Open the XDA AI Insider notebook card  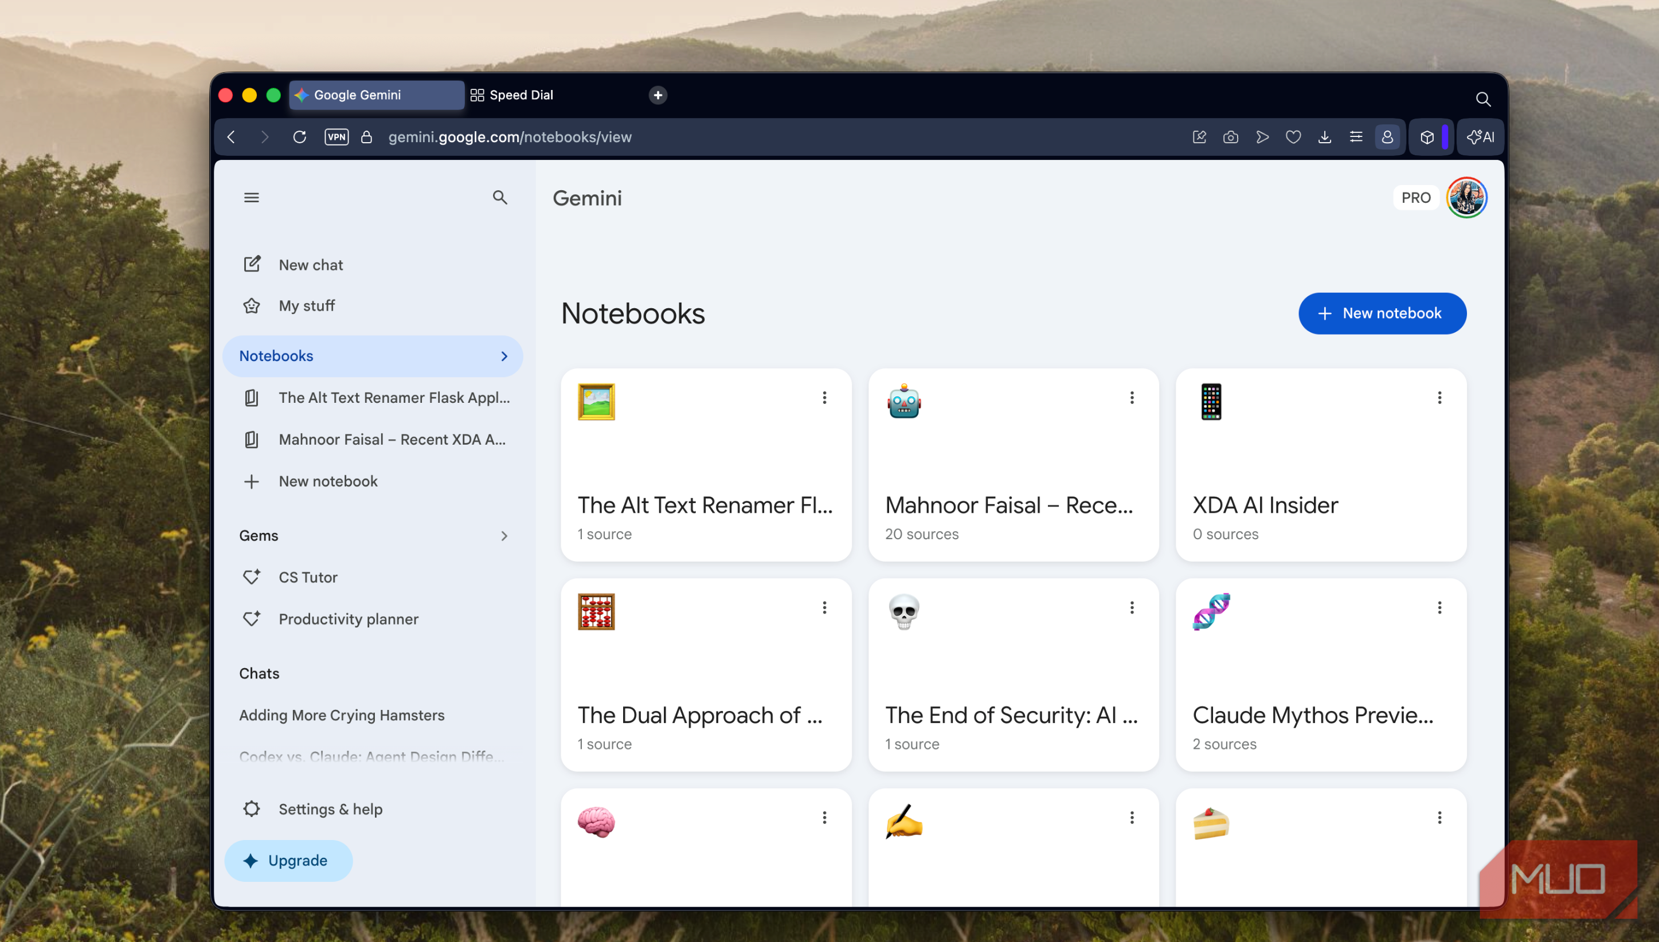pos(1321,465)
